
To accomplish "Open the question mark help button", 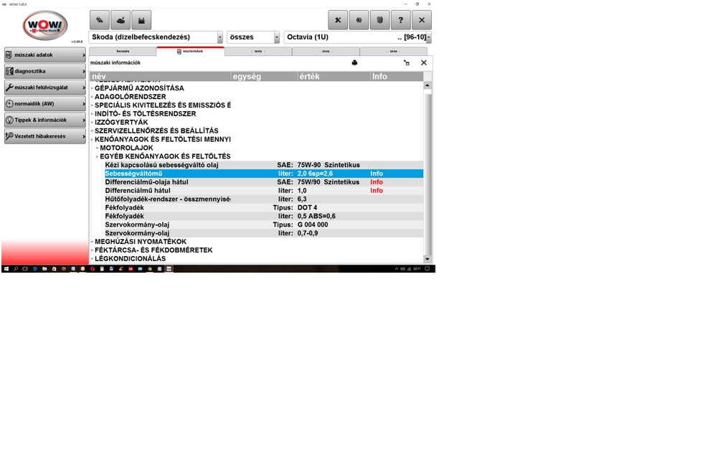I will click(401, 20).
